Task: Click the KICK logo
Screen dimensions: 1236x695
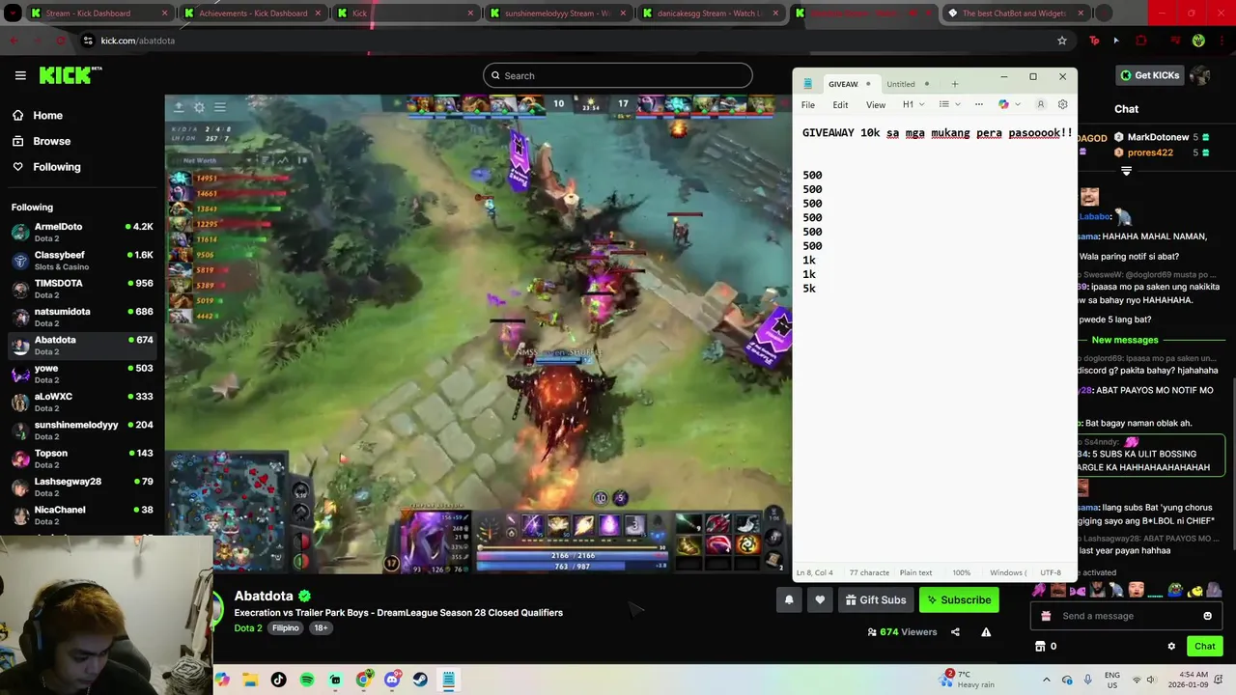Action: (70, 75)
